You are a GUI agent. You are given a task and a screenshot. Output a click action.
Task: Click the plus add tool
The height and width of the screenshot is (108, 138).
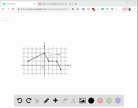click(x=55, y=101)
